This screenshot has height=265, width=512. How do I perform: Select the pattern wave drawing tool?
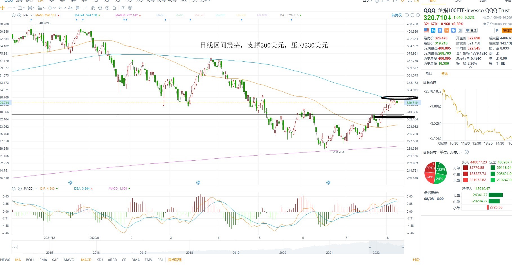point(30,8)
